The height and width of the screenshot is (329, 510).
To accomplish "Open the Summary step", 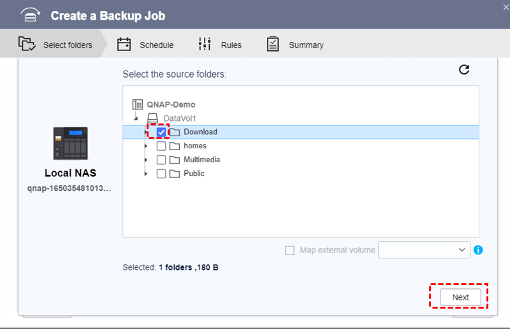I will (x=295, y=45).
